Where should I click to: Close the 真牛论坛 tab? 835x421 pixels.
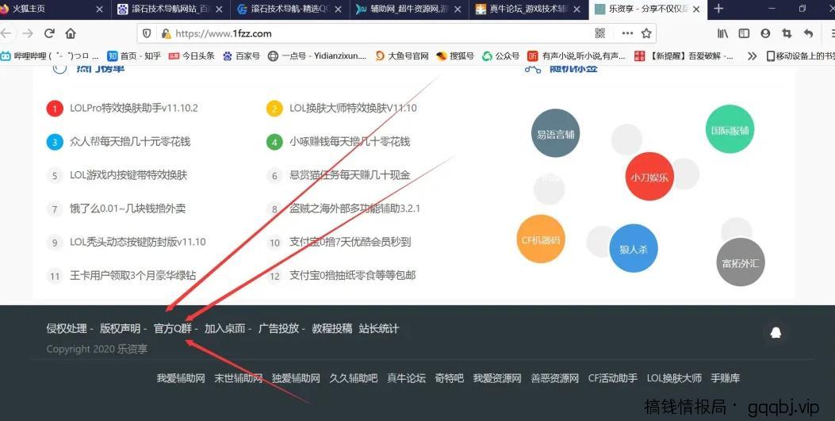(576, 9)
